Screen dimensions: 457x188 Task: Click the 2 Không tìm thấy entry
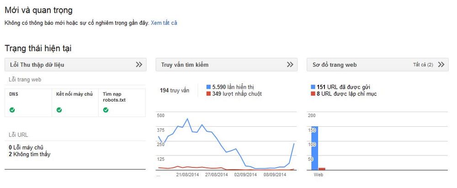click(x=29, y=154)
